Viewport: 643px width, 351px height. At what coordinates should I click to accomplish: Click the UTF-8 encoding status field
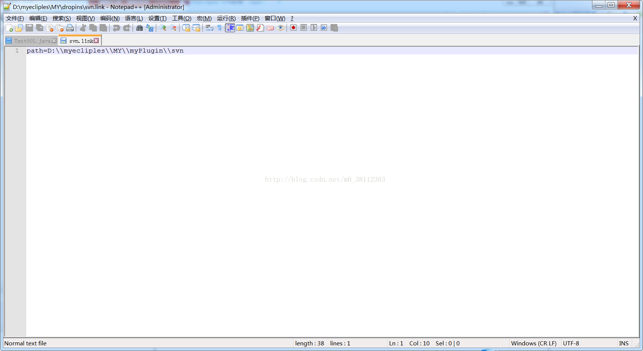(571, 343)
